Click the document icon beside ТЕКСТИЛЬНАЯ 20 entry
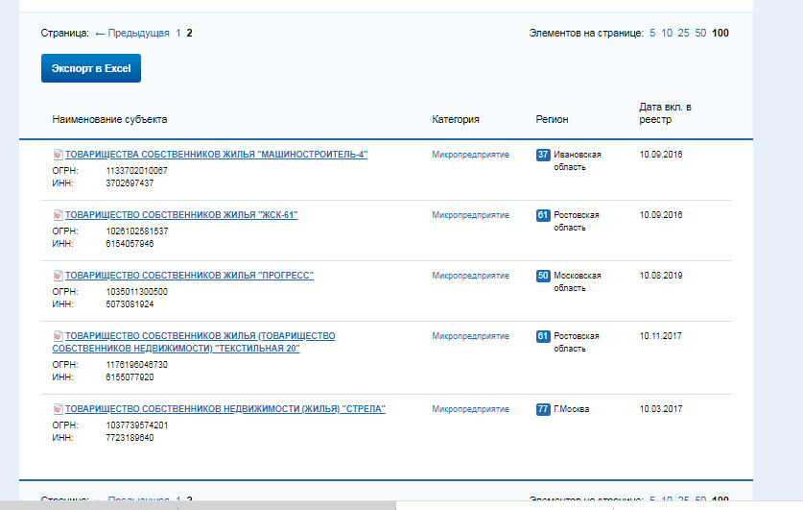This screenshot has height=510, width=803. 58,336
